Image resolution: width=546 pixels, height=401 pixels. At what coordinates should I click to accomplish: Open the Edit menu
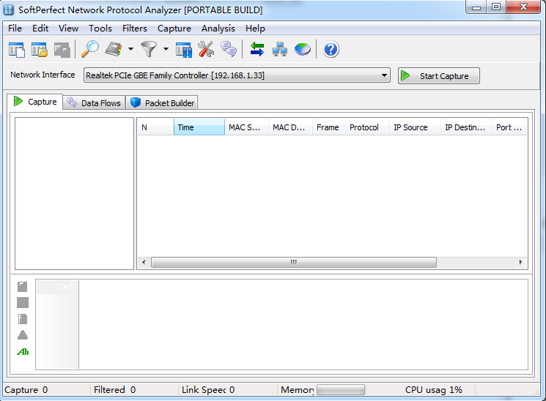[x=40, y=28]
